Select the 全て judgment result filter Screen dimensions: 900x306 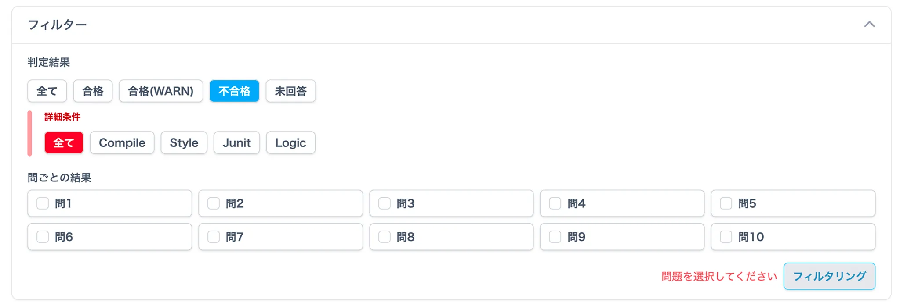pyautogui.click(x=47, y=91)
